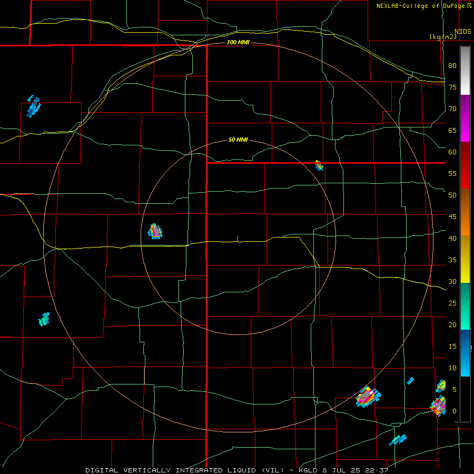Click the teal echo in the lower-left area

click(x=44, y=319)
